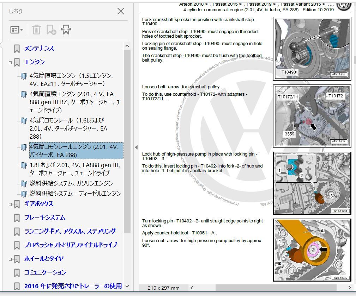Click icon beside EA 888 gen III BZ entry
The image size is (356, 296).
tap(24, 94)
